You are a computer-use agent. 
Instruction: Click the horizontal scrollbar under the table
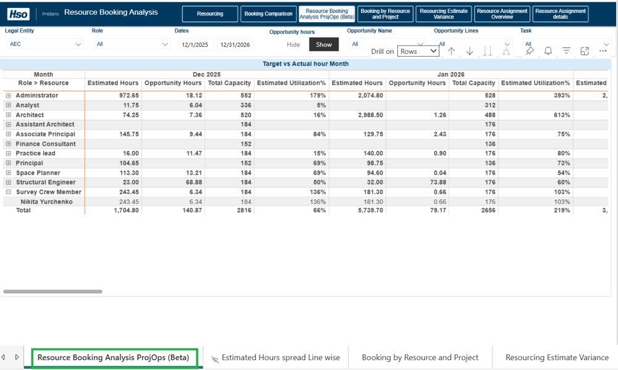pos(53,292)
